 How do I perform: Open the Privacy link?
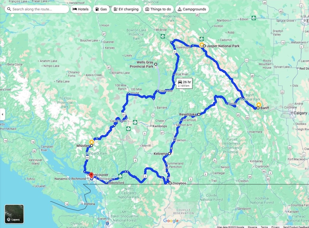[x=275, y=227]
